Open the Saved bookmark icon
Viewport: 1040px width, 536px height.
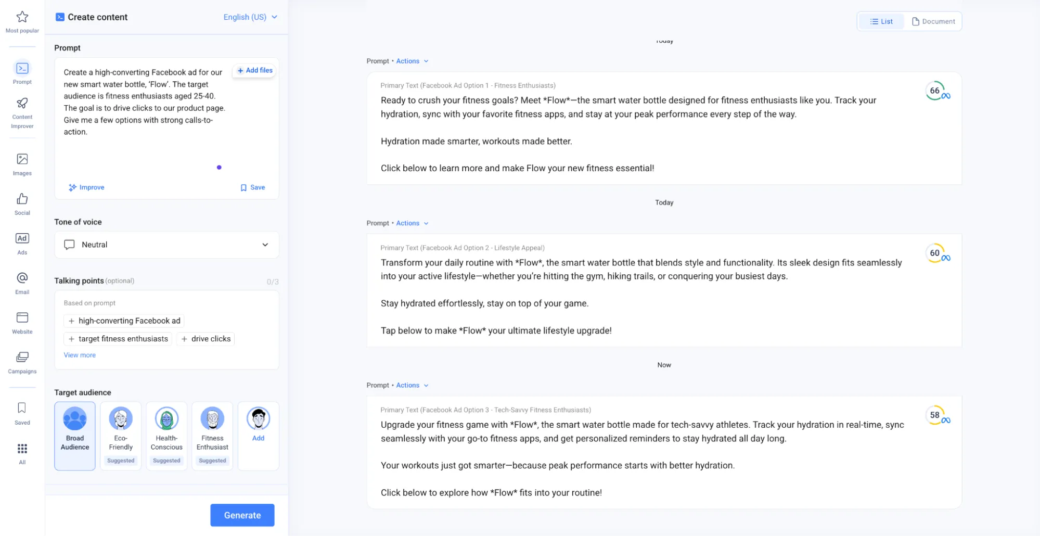(x=22, y=408)
